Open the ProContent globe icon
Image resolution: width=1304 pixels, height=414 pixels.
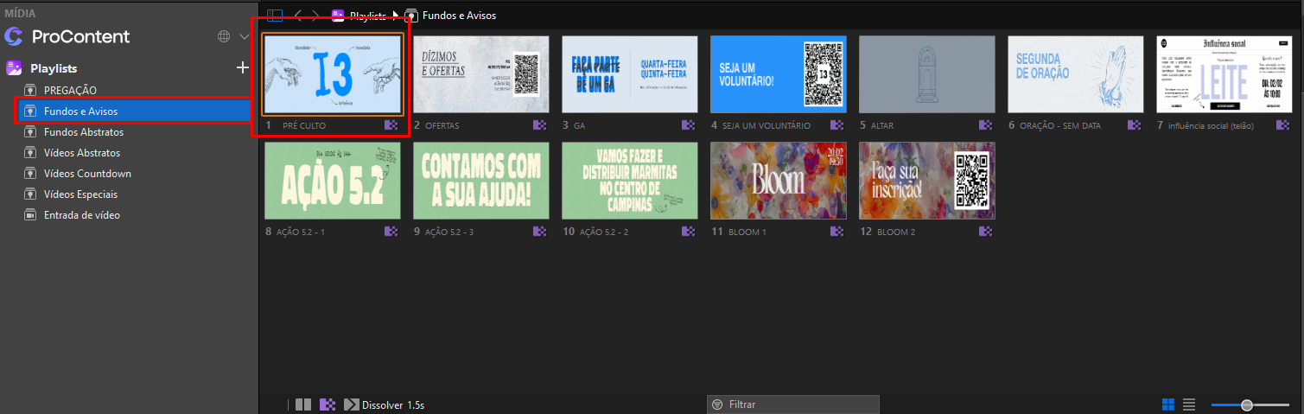pos(224,36)
